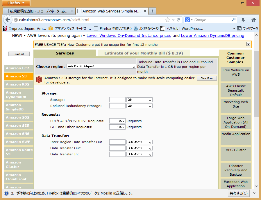Load the Media Application sample
261x200 pixels.
pyautogui.click(x=236, y=138)
